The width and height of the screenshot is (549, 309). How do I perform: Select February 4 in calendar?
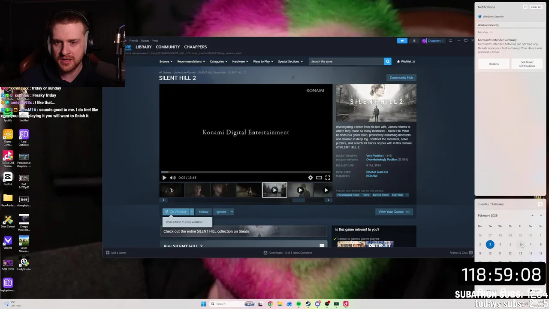coord(500,245)
